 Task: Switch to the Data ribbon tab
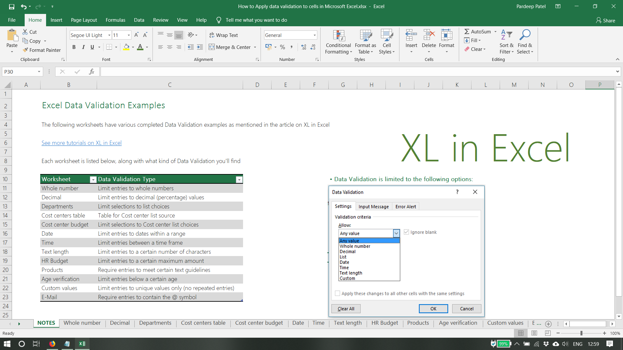coord(139,20)
